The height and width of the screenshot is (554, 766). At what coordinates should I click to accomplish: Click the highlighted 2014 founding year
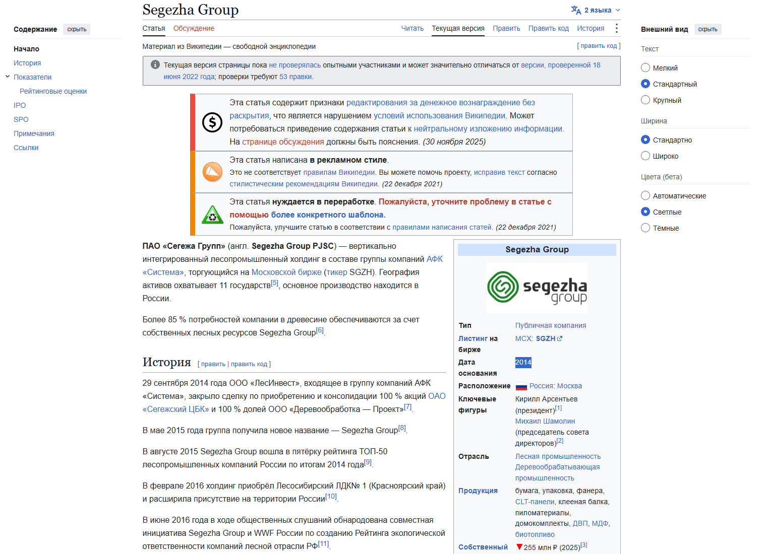coord(523,362)
